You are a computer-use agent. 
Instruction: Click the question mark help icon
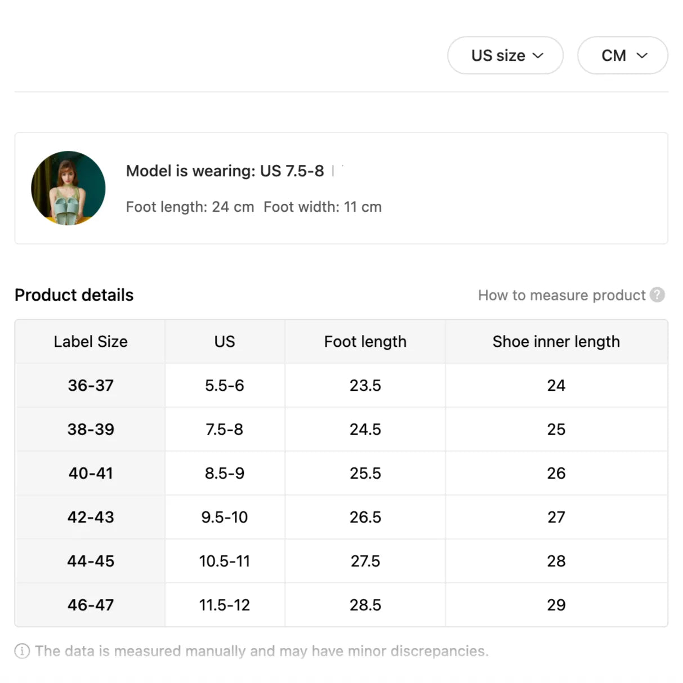pyautogui.click(x=657, y=295)
